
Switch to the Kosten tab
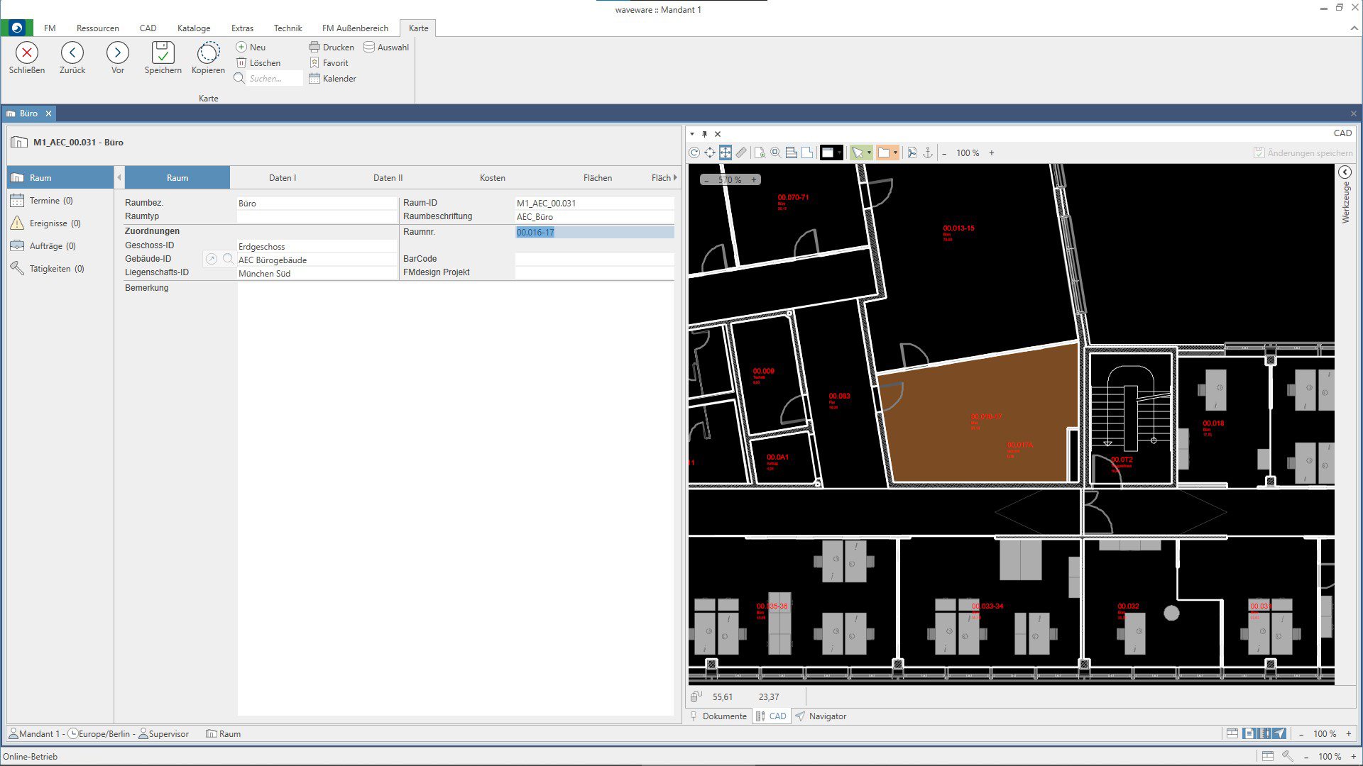coord(492,178)
